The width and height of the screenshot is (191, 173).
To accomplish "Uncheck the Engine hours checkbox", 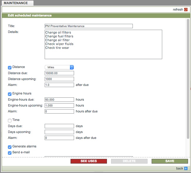I will (x=10, y=94).
